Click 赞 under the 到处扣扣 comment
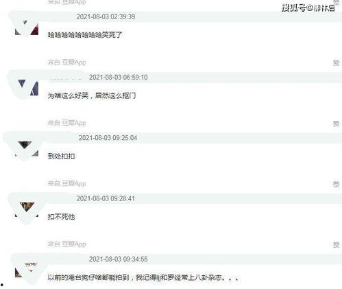The height and width of the screenshot is (289, 342). click(336, 184)
